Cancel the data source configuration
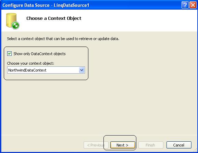 point(179,145)
